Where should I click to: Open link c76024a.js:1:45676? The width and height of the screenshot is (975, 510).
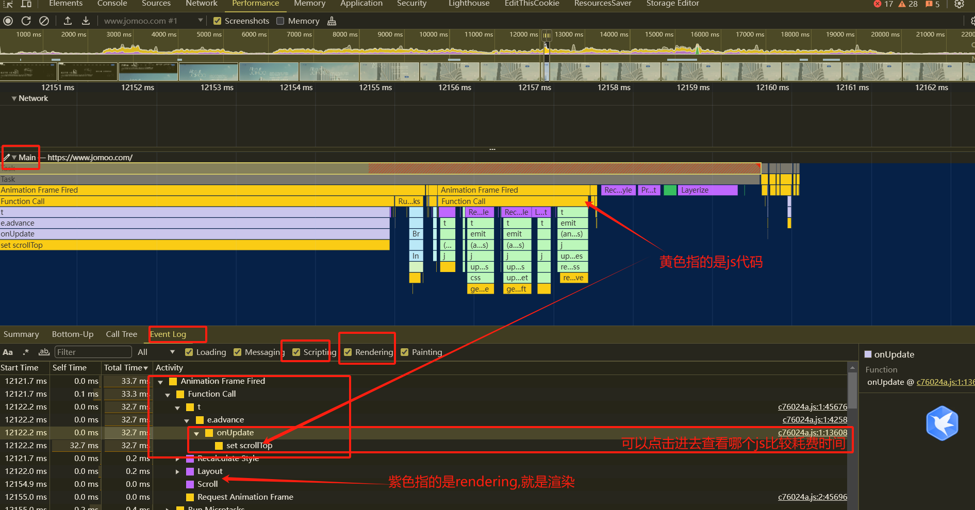tap(813, 407)
